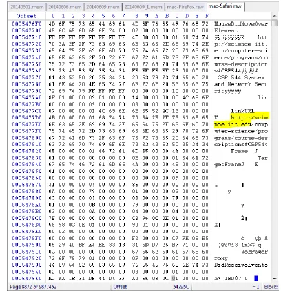
Task: Select offset row 00547760
Action: pos(27,70)
